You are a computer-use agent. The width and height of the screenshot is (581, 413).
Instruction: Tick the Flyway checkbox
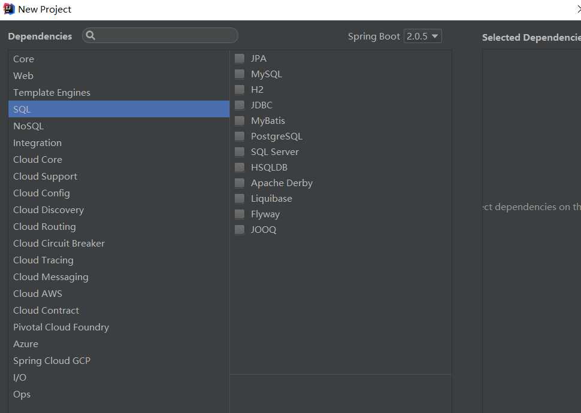(x=240, y=214)
